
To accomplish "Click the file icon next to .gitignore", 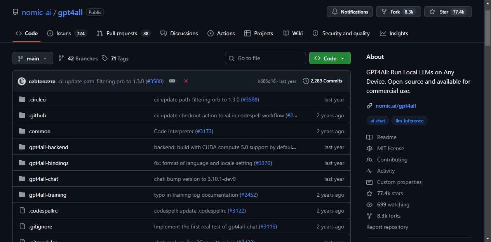I will (x=22, y=227).
